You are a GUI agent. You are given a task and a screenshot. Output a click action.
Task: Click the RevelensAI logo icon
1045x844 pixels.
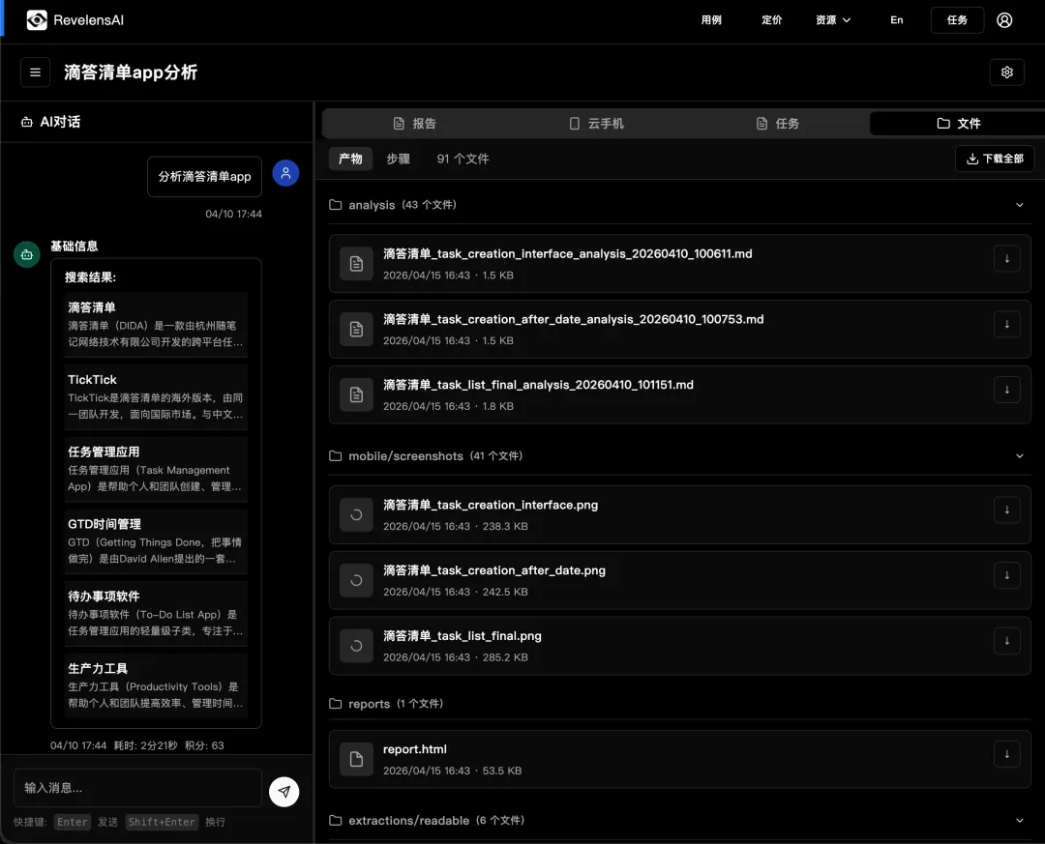pyautogui.click(x=37, y=20)
